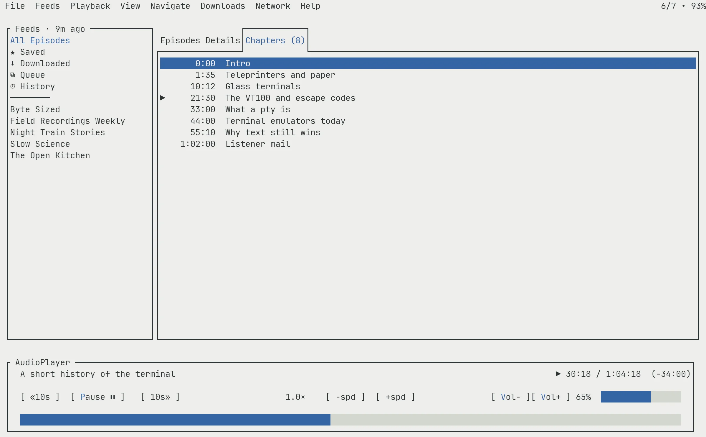Viewport: 706px width, 437px height.
Task: Pause playback with the Pause button
Action: point(97,397)
